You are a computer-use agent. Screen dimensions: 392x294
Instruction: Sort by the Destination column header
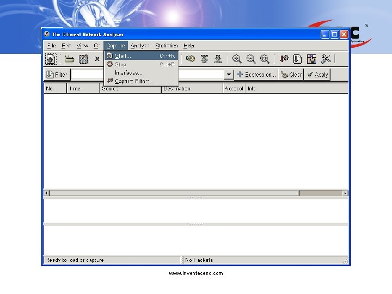pyautogui.click(x=192, y=89)
